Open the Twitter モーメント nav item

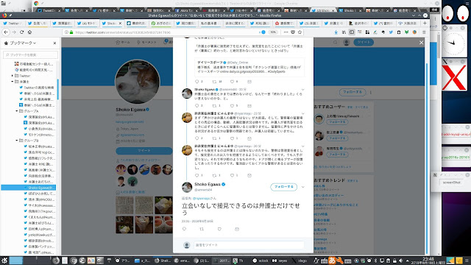tap(146, 43)
